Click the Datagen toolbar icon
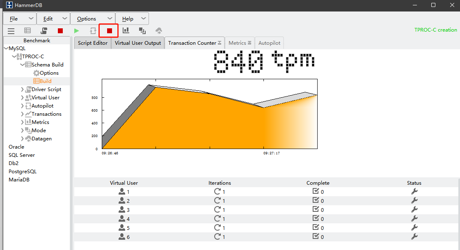Screen dimensions: 460x250 [159, 30]
